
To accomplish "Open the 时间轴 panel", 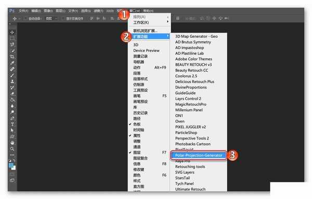I will coord(139,130).
